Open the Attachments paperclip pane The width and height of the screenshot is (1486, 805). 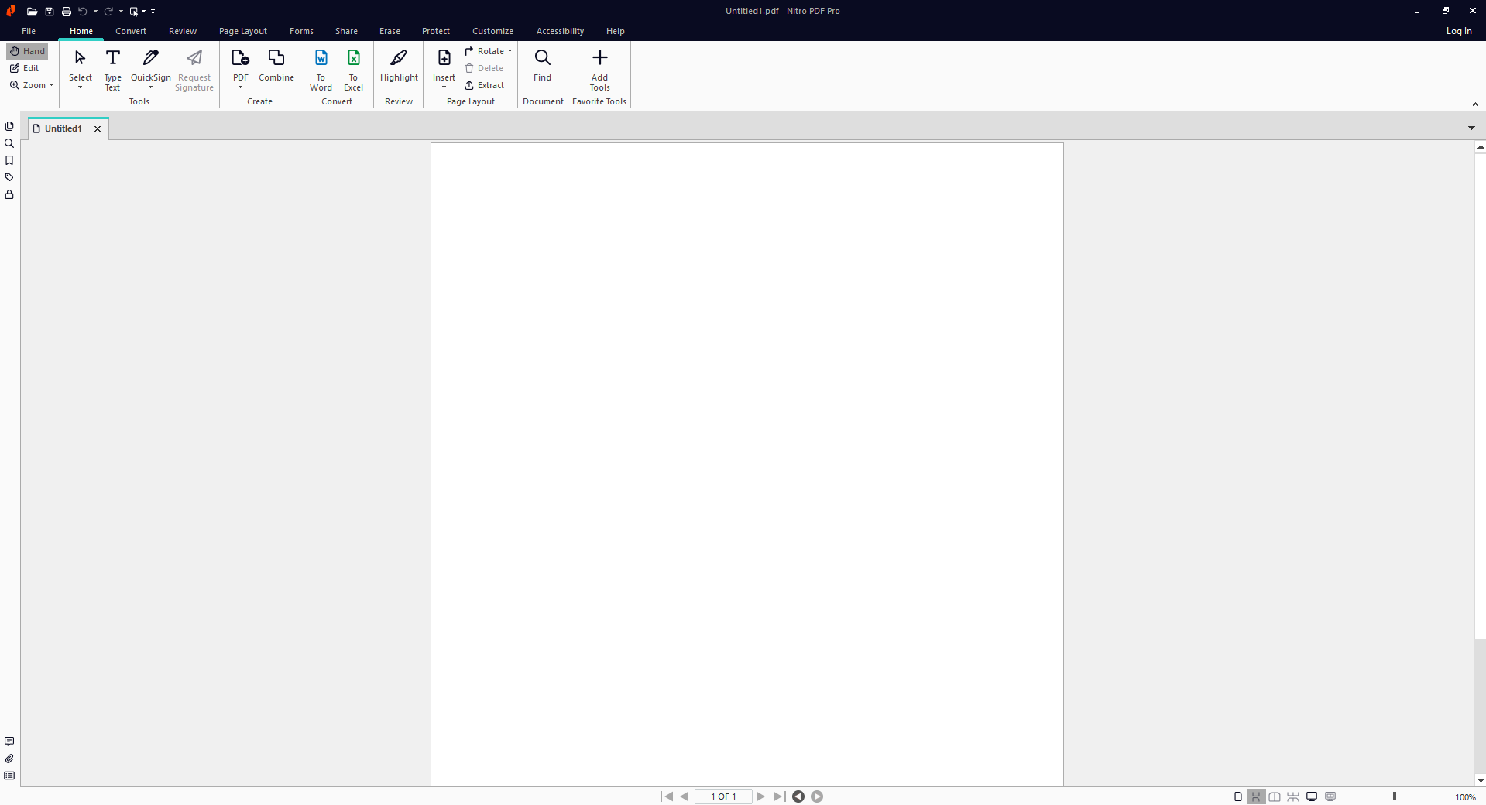click(9, 759)
